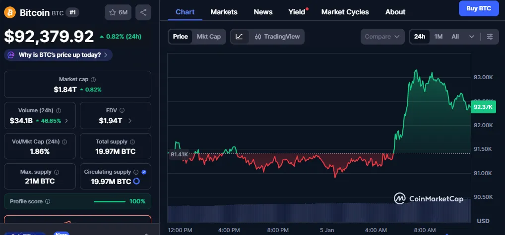Click the $1.84T market cap value

65,90
